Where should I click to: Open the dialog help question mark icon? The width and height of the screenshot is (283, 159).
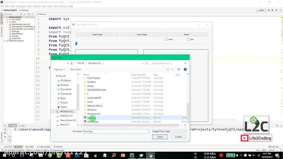[185, 69]
